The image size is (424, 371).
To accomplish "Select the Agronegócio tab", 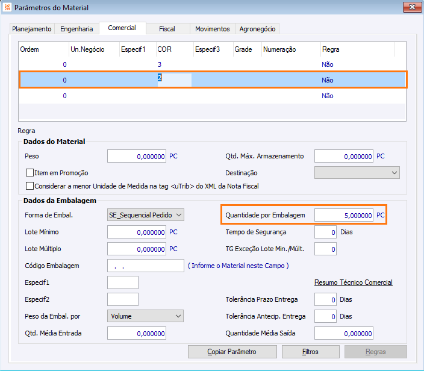I will click(x=257, y=29).
